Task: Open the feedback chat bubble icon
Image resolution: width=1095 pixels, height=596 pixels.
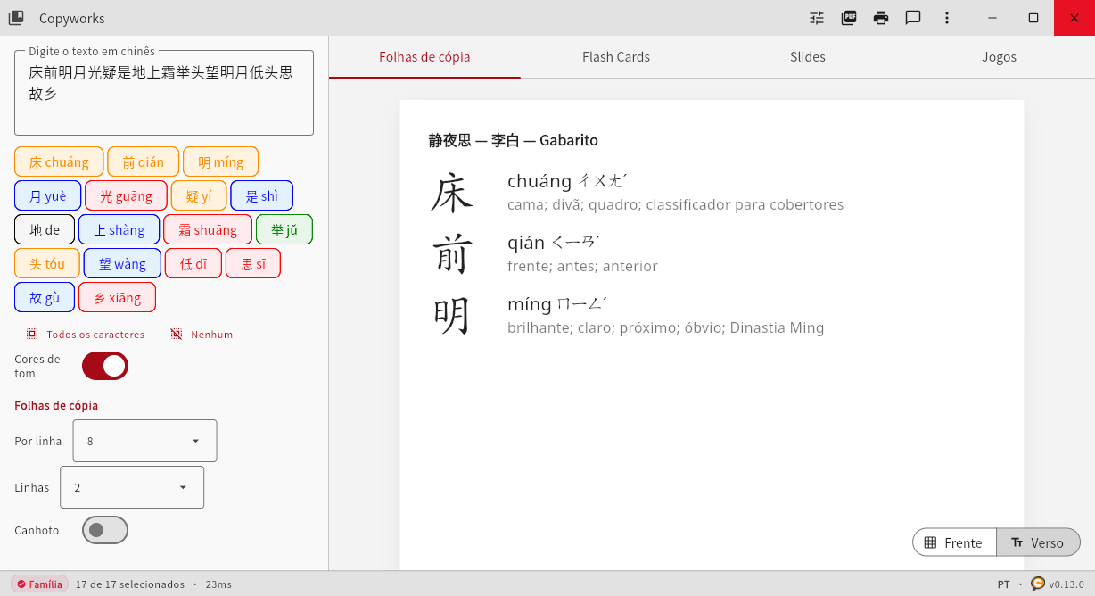Action: [x=913, y=18]
